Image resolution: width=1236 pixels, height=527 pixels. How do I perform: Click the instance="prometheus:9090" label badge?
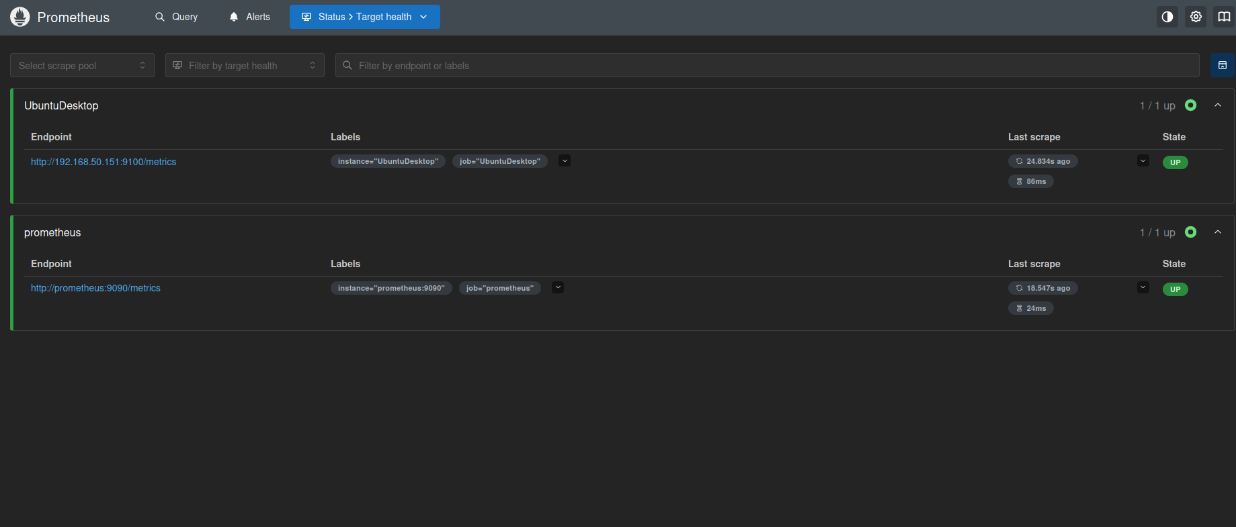[x=391, y=288]
